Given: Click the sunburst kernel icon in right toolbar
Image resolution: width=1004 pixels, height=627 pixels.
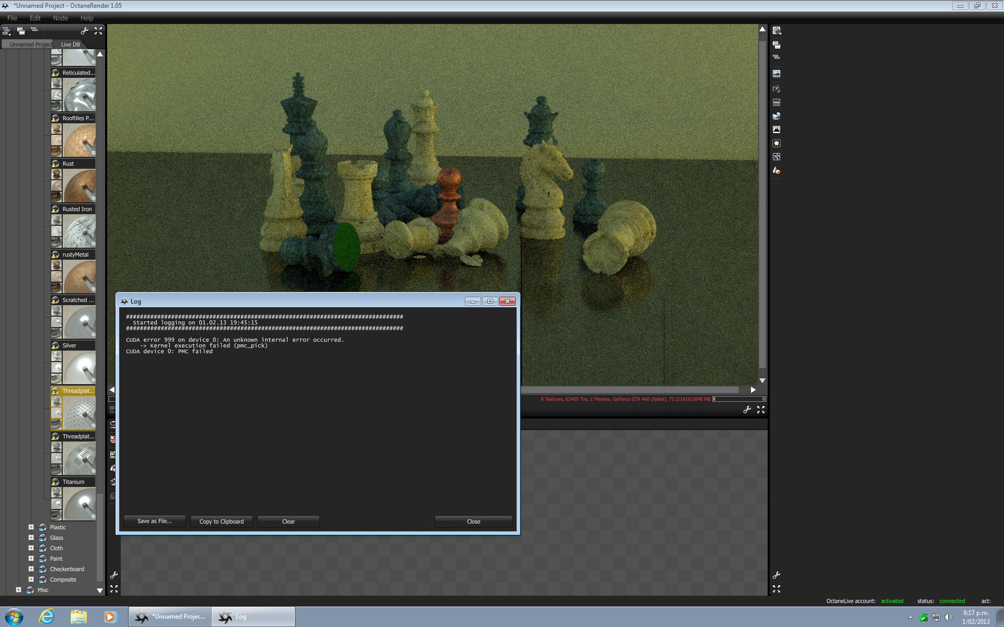Looking at the screenshot, I should (777, 143).
